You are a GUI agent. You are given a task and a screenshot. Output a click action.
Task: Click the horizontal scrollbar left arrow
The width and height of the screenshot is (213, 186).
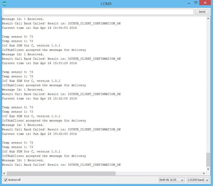4,173
